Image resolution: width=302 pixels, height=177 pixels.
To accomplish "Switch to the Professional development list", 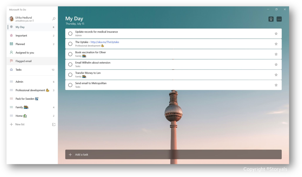I will pyautogui.click(x=30, y=90).
